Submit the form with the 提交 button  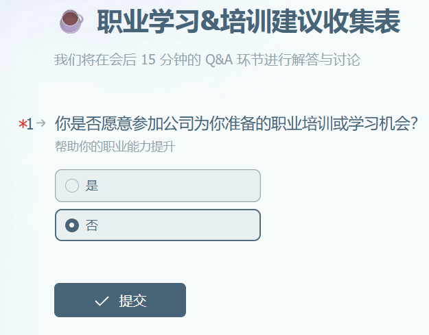pyautogui.click(x=120, y=300)
